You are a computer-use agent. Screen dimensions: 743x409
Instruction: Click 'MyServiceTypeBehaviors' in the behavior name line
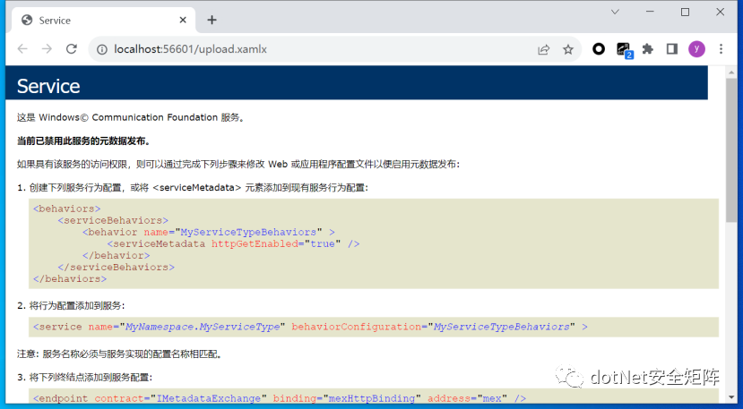click(248, 232)
